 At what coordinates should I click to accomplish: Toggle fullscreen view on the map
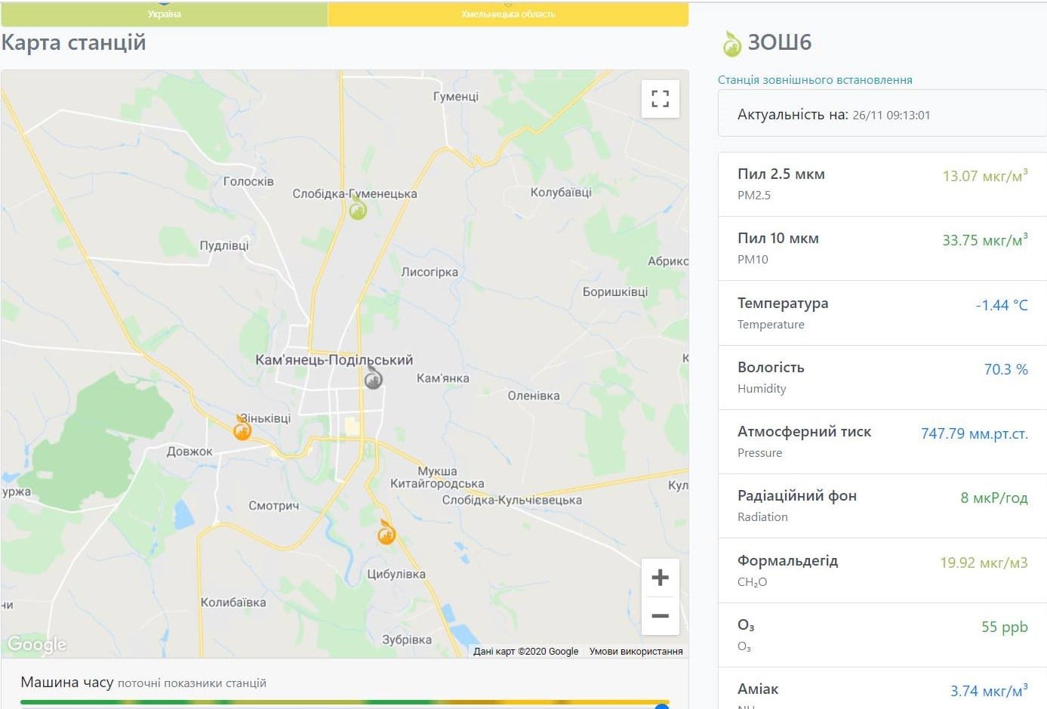tap(660, 99)
